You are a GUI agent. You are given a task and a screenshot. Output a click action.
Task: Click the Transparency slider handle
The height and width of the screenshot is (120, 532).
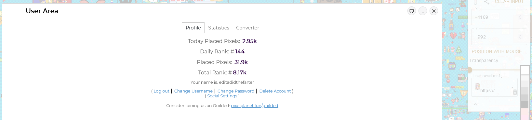[470, 70]
